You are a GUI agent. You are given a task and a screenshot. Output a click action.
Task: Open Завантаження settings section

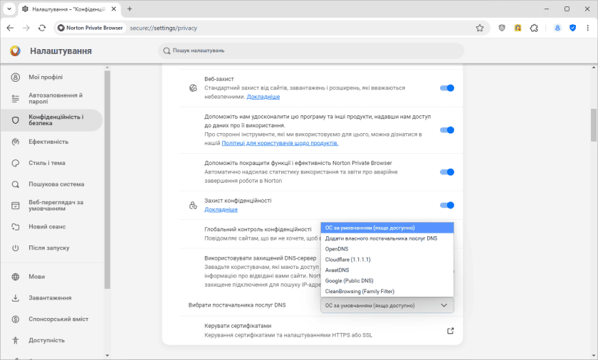pos(51,298)
